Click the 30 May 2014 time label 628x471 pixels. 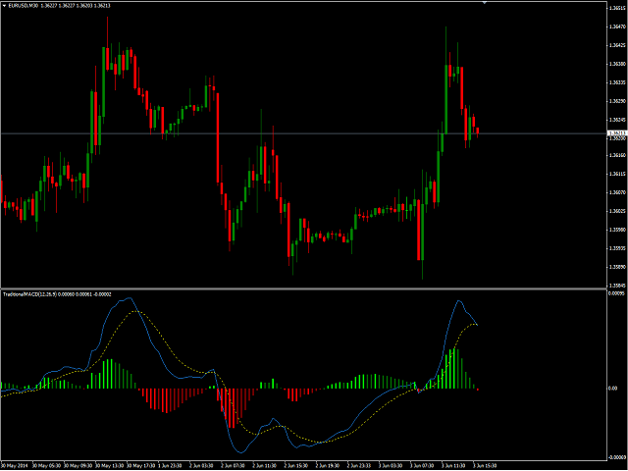[x=15, y=466]
